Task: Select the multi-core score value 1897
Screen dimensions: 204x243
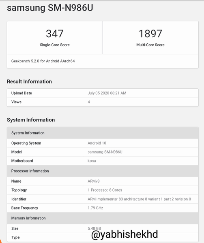Action: point(150,34)
